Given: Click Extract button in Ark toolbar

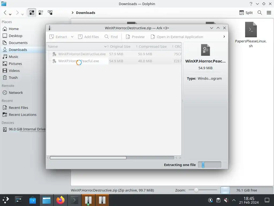Looking at the screenshot, I should click(58, 37).
